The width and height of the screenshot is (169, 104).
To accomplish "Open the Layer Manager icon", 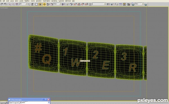I will point(116,4).
